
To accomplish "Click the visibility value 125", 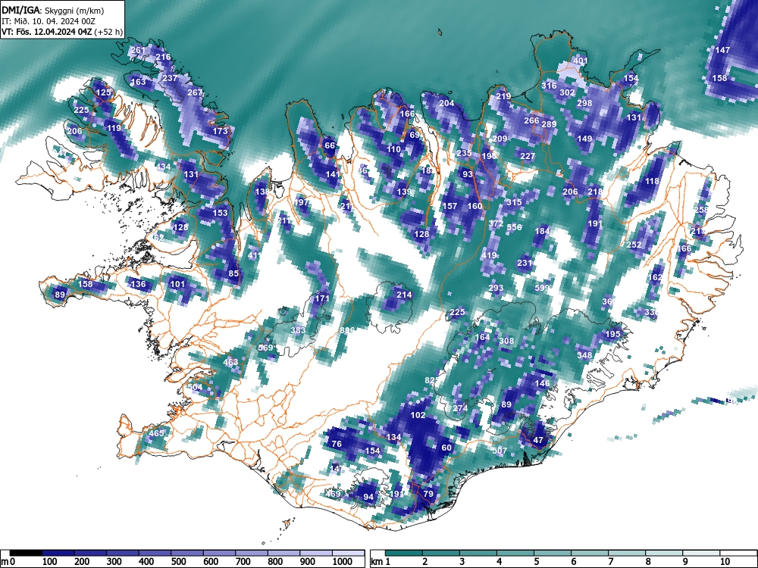I will 103,92.
